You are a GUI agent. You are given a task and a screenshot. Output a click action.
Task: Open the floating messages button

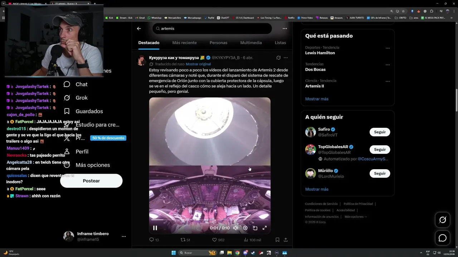click(443, 238)
